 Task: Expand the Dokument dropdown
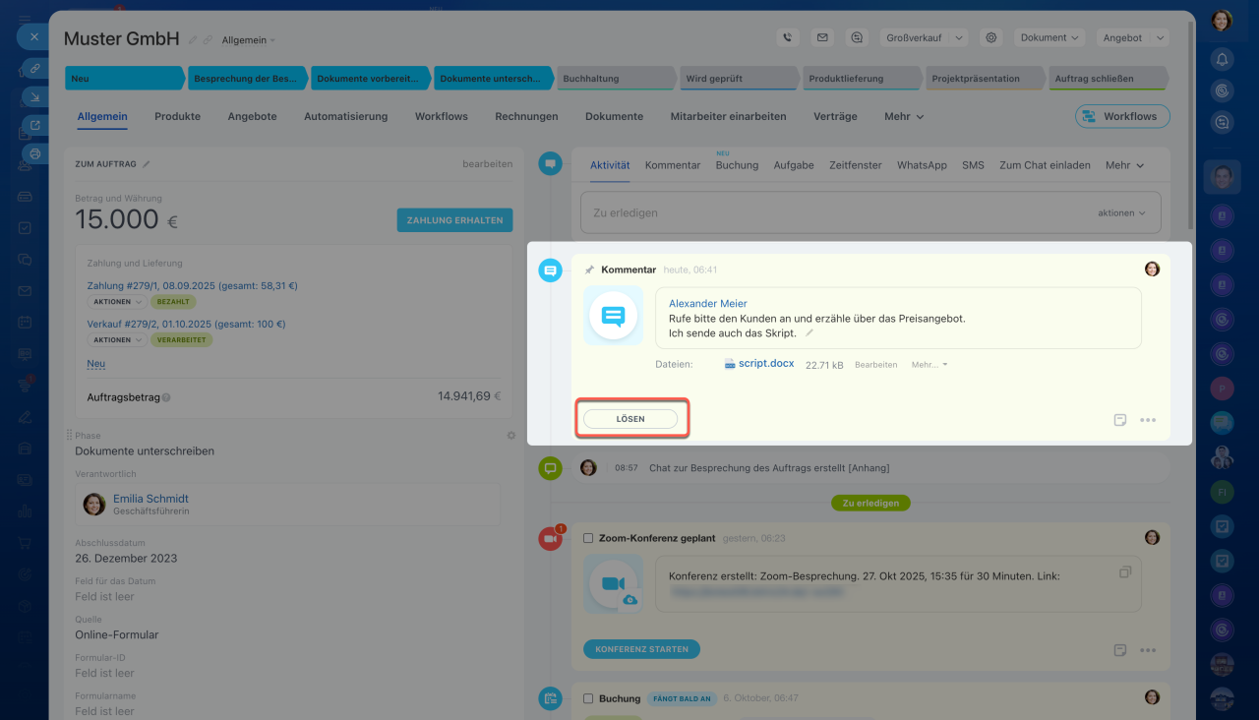click(x=1049, y=37)
